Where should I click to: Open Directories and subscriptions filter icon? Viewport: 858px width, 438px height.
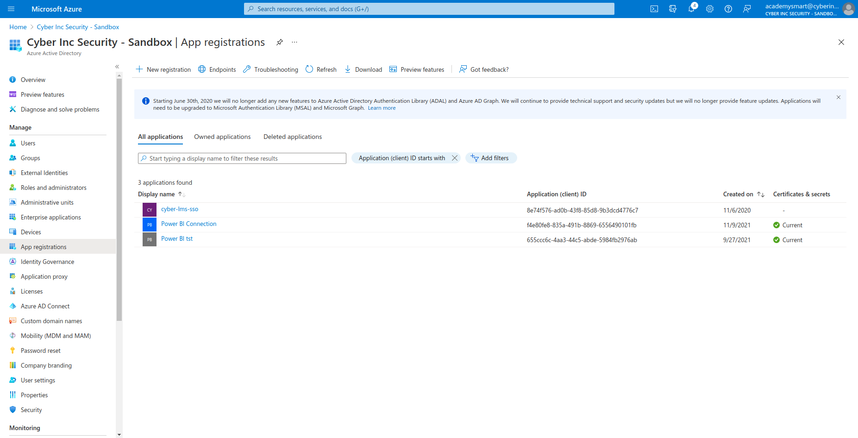[x=673, y=9]
